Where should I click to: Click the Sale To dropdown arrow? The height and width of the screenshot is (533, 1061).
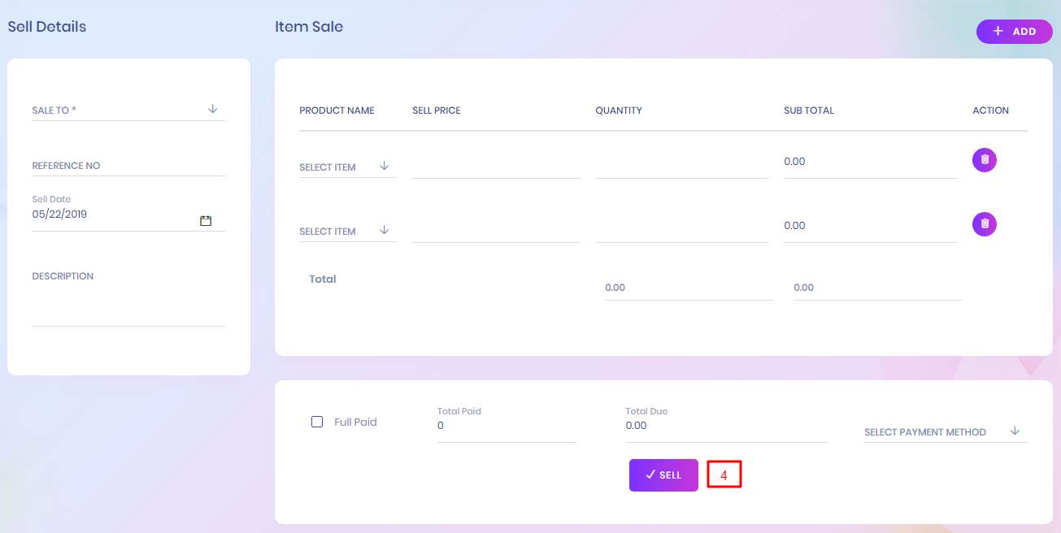(x=213, y=109)
